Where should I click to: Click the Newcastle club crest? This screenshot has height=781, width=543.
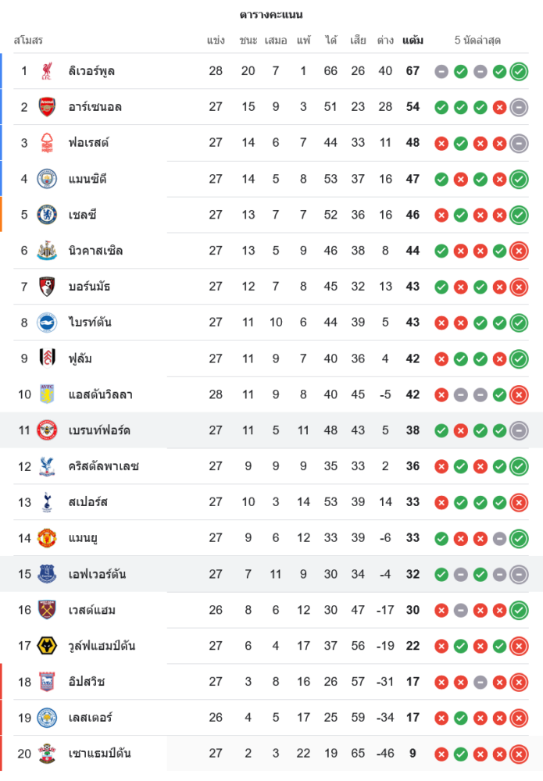(x=47, y=251)
